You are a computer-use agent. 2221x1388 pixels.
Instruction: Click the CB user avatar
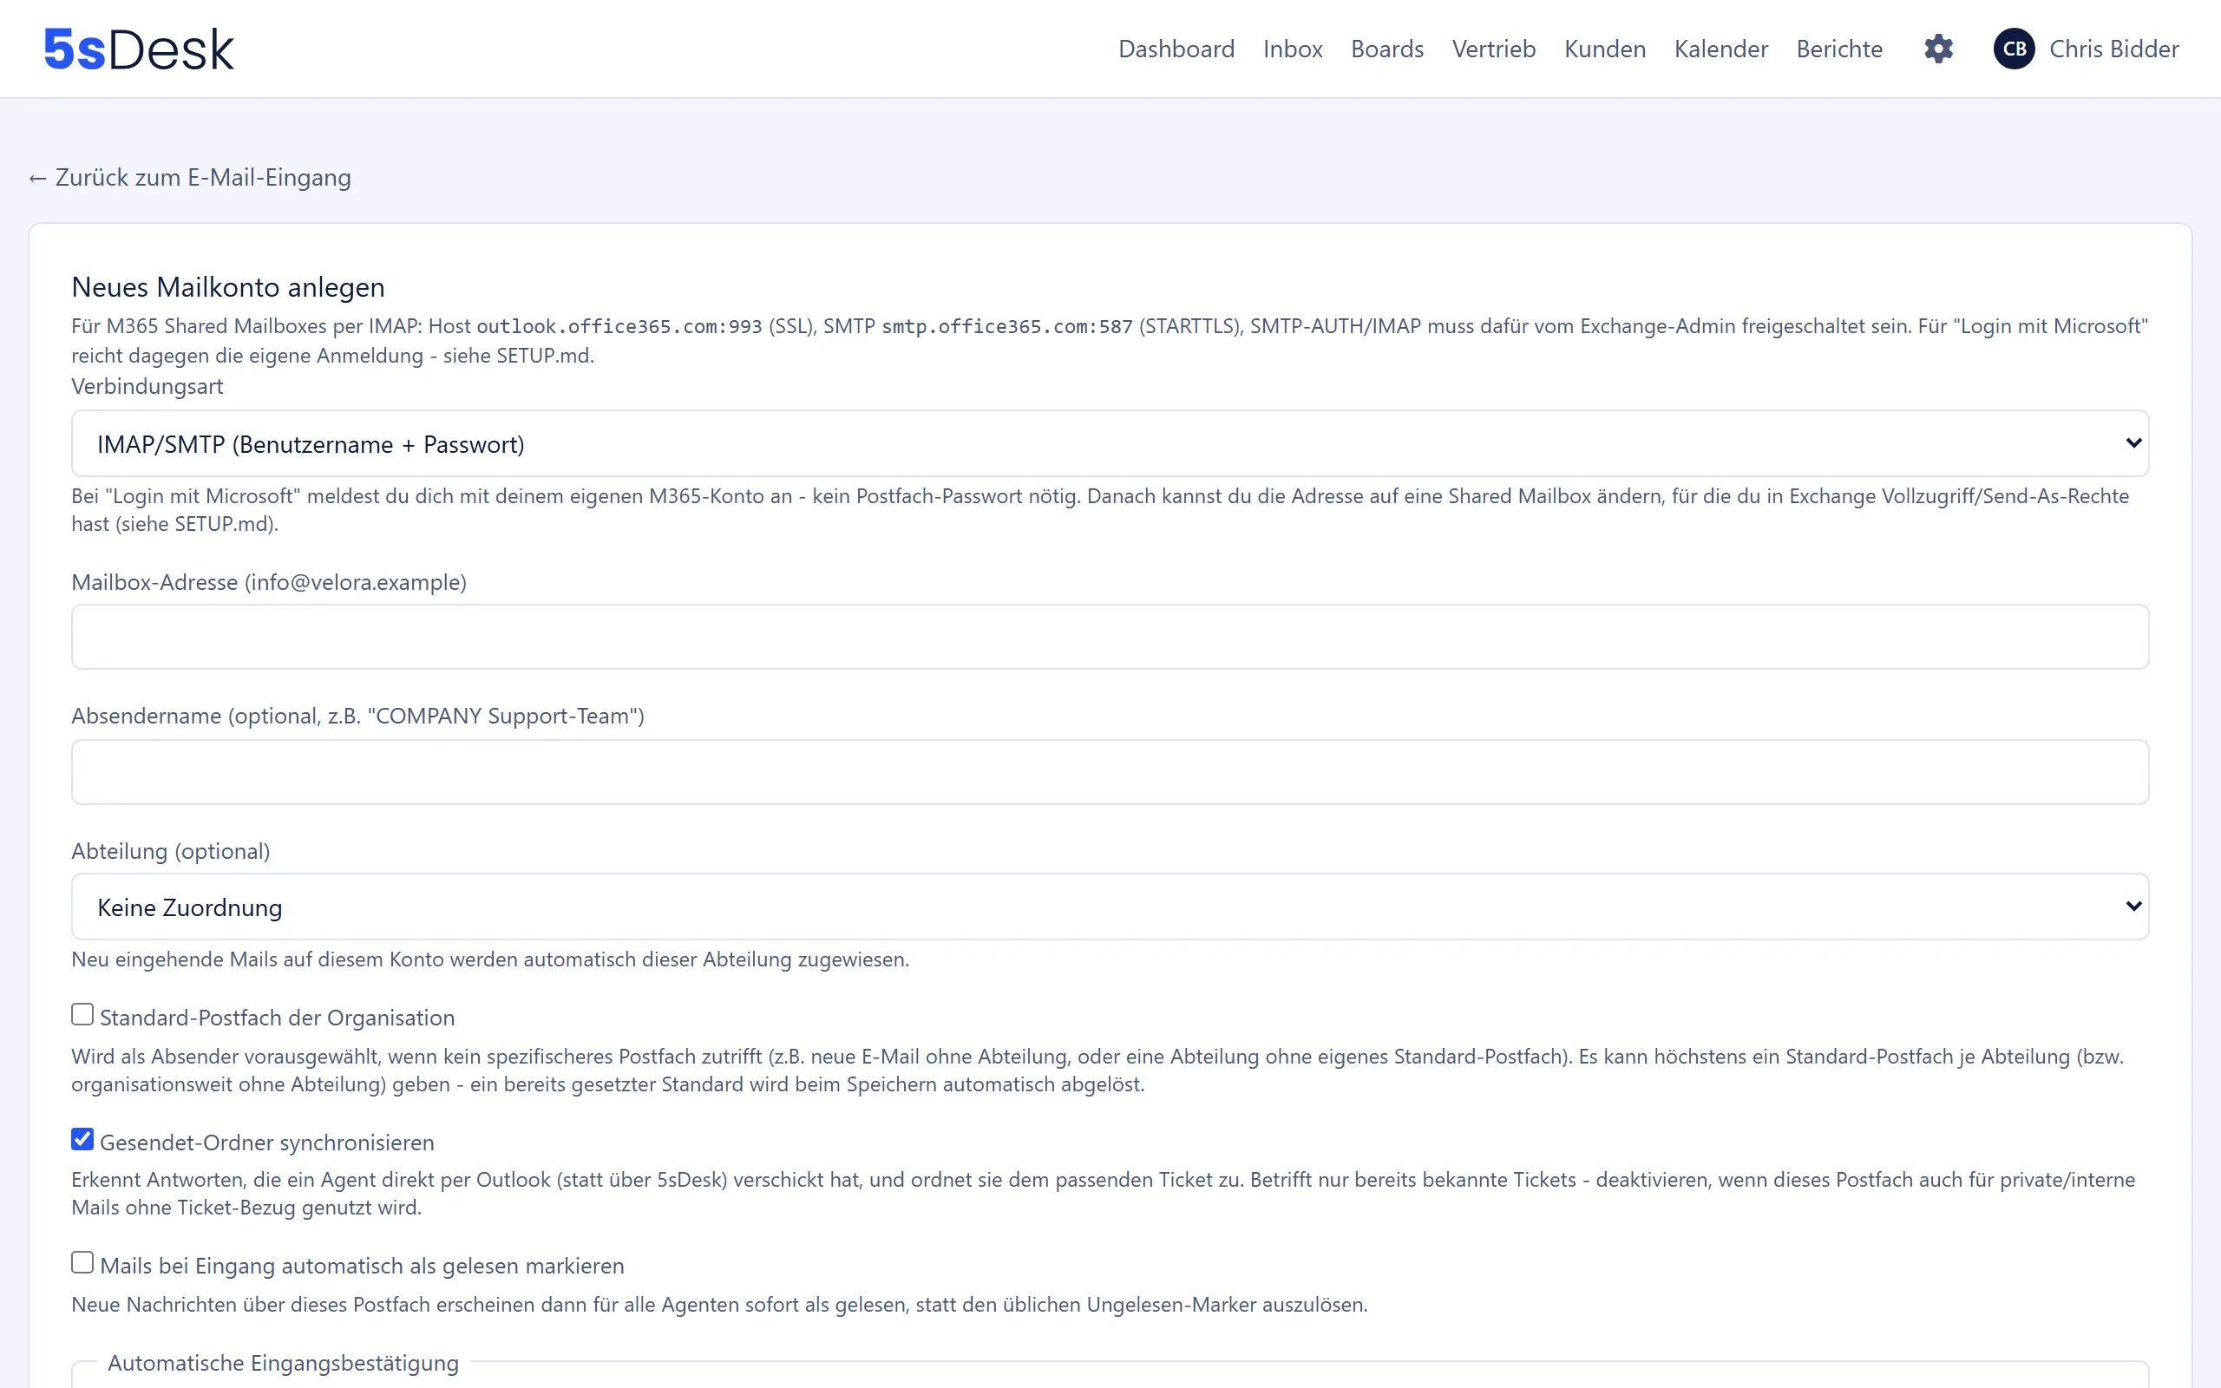[2015, 49]
